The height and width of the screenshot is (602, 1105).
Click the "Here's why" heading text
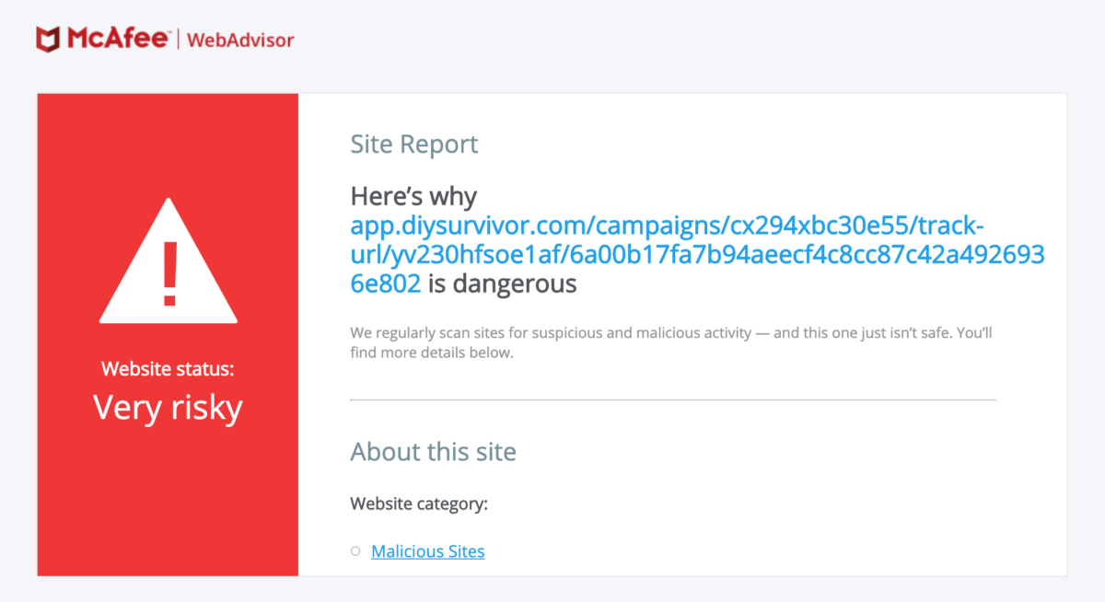413,196
